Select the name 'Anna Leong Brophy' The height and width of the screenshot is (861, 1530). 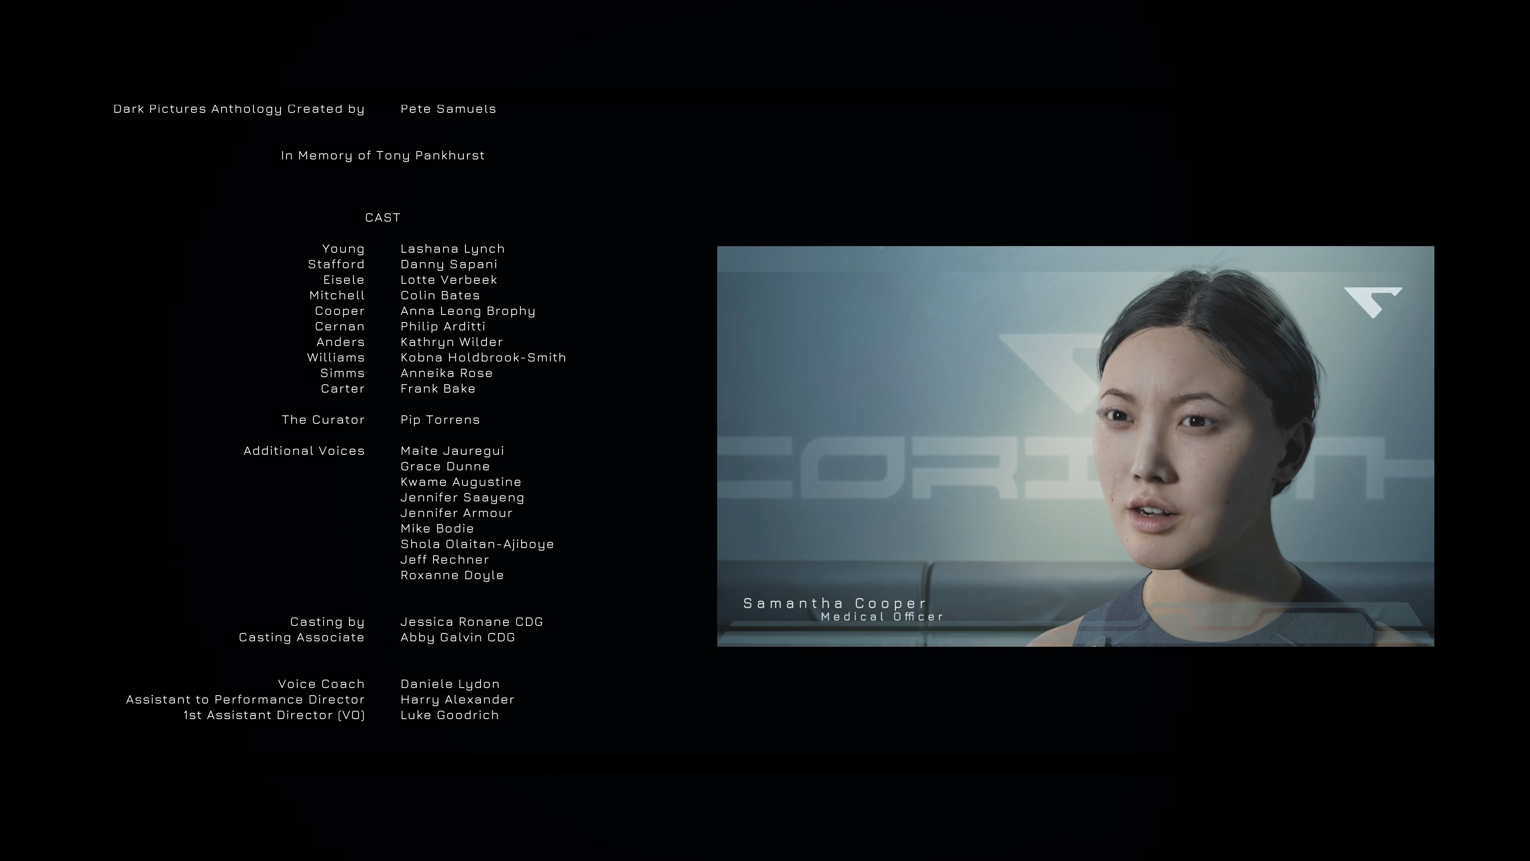point(468,311)
